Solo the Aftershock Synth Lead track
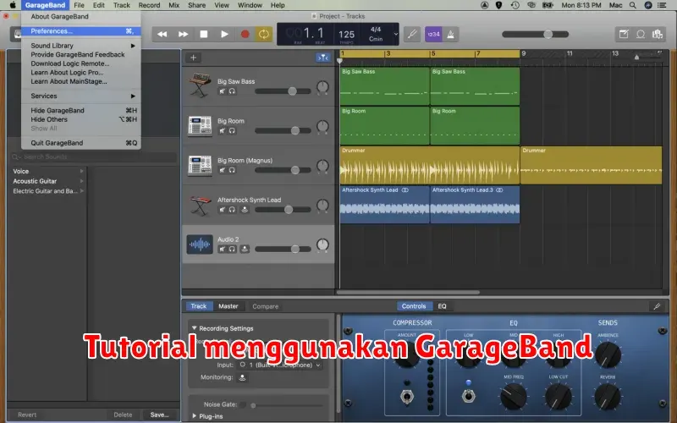Image resolution: width=677 pixels, height=423 pixels. coord(232,209)
